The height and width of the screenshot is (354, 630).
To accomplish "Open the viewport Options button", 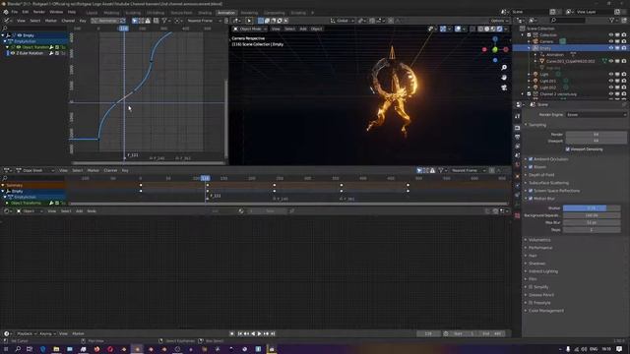I will coord(499,21).
